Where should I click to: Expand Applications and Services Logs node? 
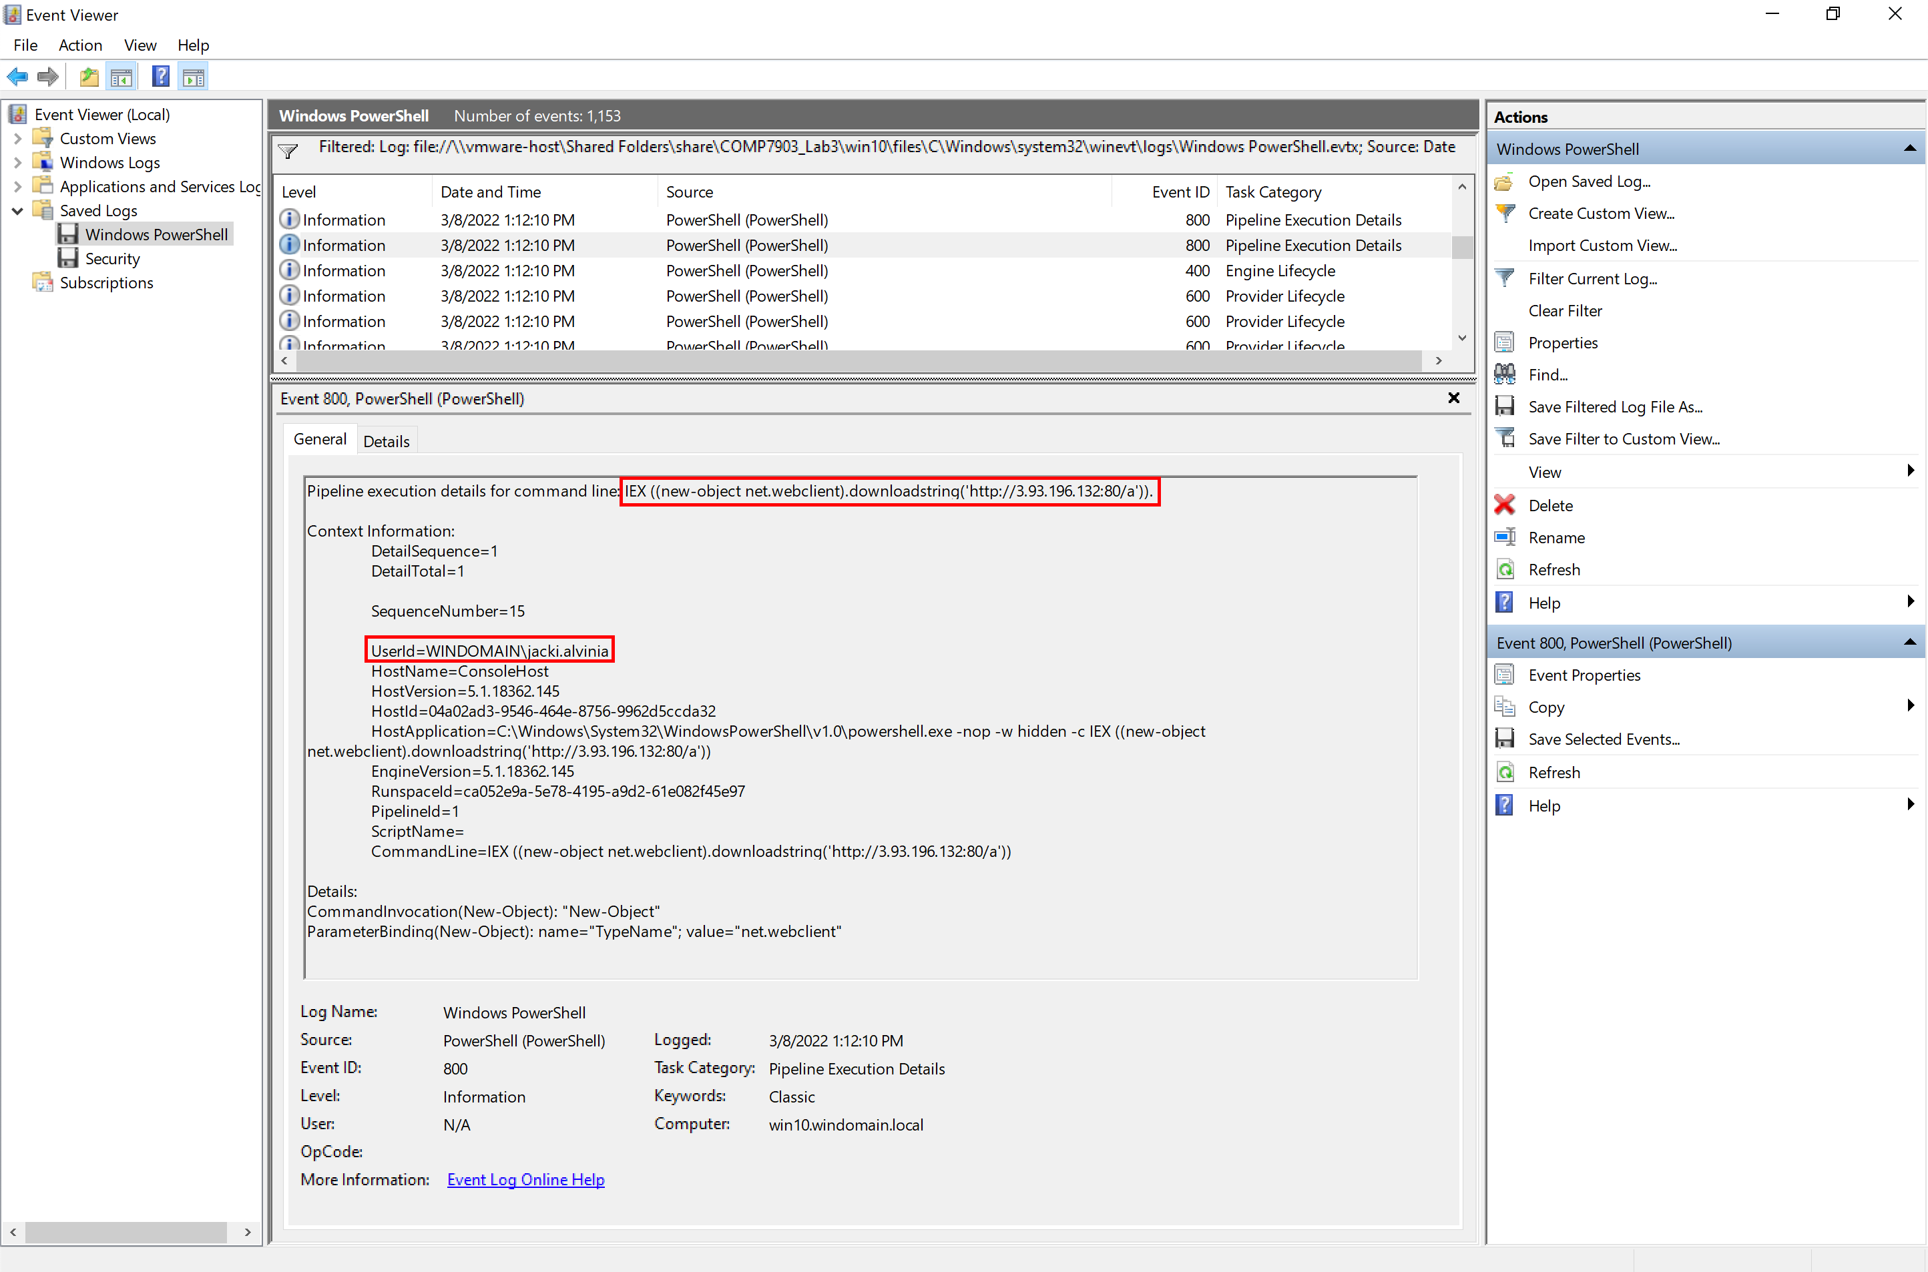pos(18,187)
